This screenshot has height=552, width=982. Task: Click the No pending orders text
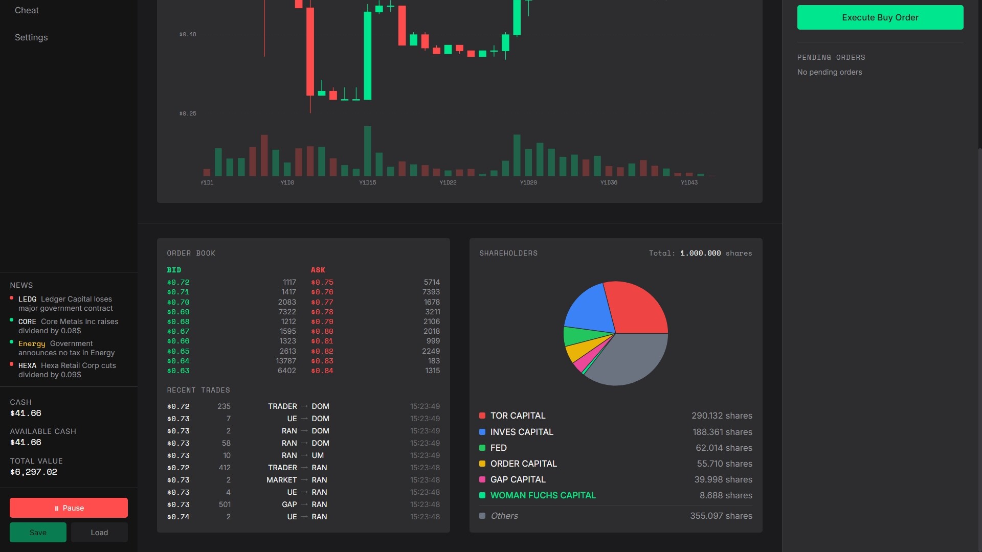click(x=830, y=72)
